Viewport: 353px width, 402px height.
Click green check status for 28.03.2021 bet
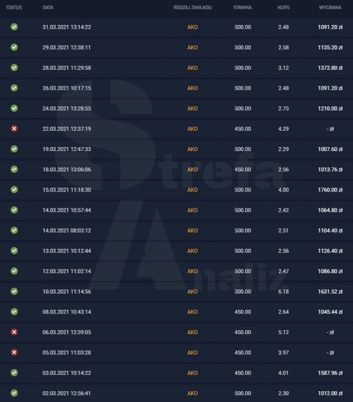(x=14, y=68)
